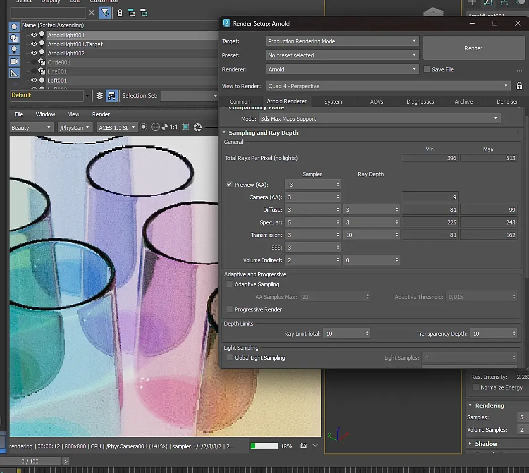This screenshot has width=529, height=473.
Task: Open the Renderer dropdown set to Arnold
Action: (342, 69)
